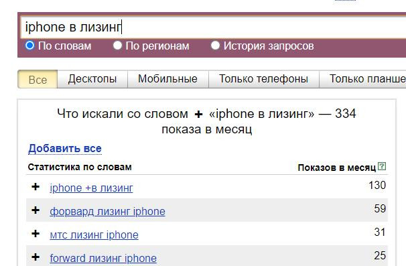This screenshot has height=266, width=406.
Task: Open the 'iphone +в лизинг' query link
Action: click(x=91, y=188)
